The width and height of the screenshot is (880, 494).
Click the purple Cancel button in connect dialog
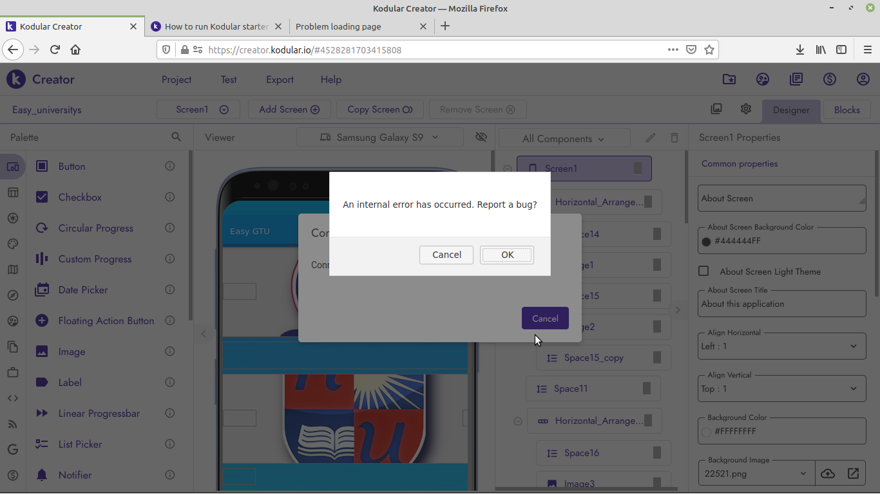click(545, 318)
